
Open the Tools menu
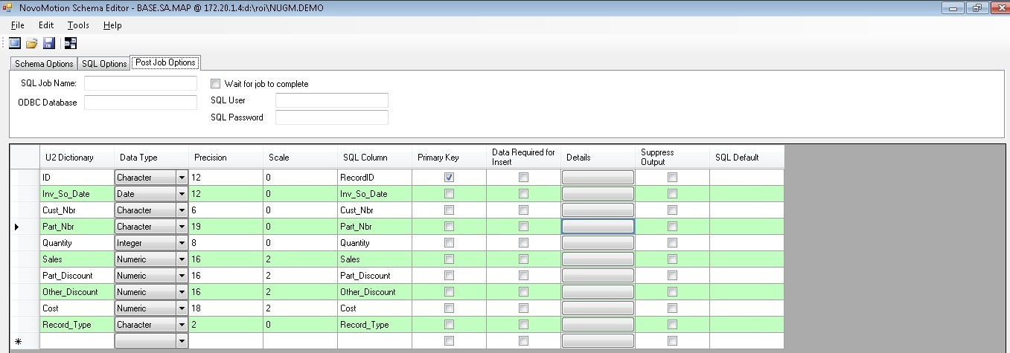click(x=78, y=25)
